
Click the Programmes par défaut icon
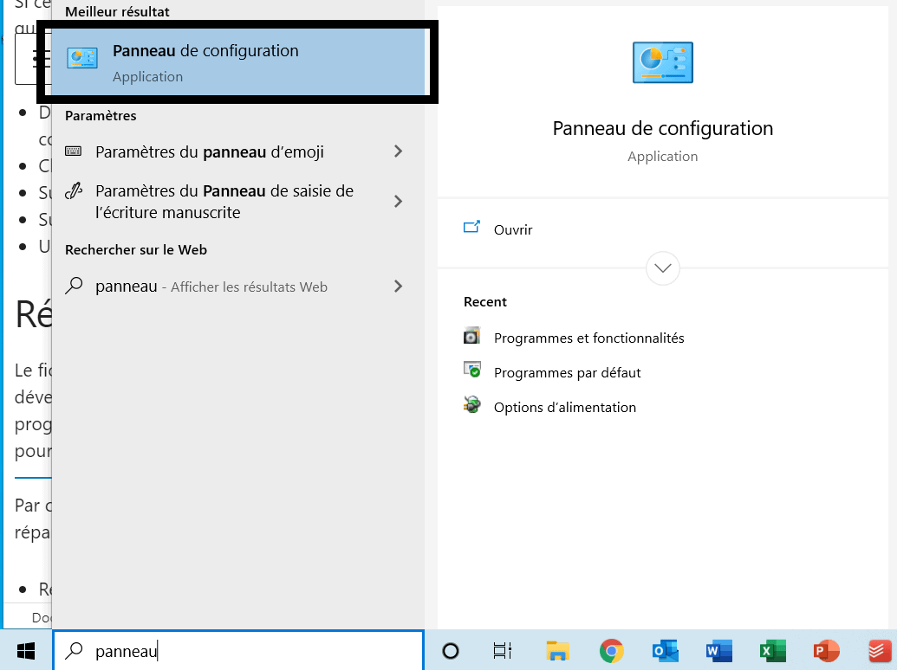(x=472, y=370)
